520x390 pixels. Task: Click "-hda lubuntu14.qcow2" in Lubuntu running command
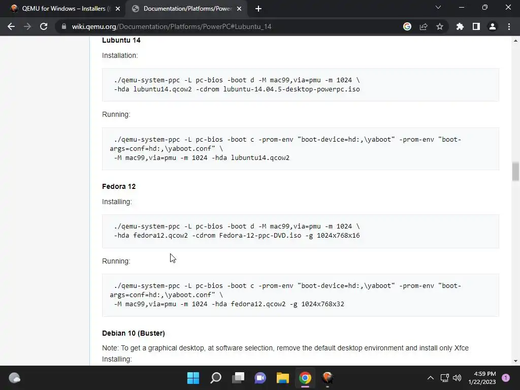(250, 158)
